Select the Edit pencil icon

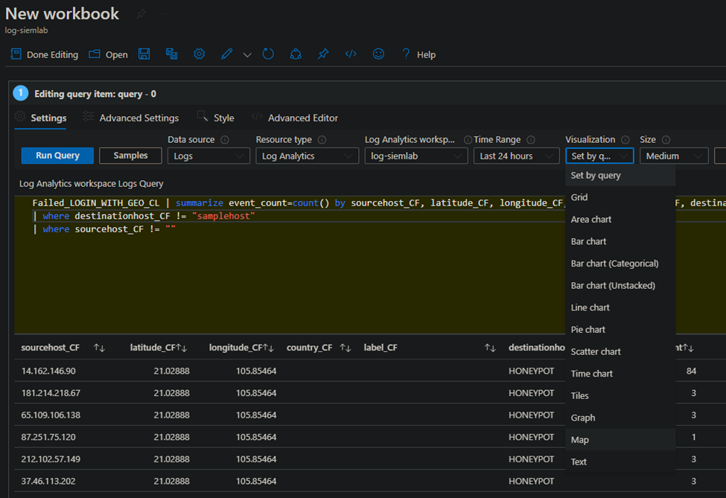pyautogui.click(x=226, y=54)
